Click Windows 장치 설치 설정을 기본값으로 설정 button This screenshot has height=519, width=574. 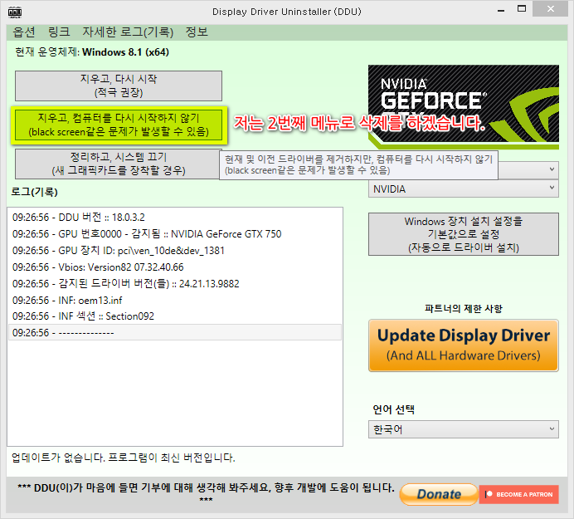(464, 234)
